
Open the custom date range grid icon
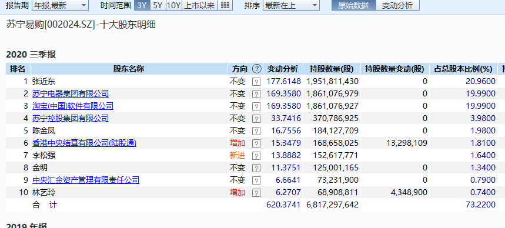pyautogui.click(x=225, y=5)
